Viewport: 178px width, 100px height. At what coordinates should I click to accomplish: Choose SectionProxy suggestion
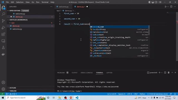(x=119, y=29)
